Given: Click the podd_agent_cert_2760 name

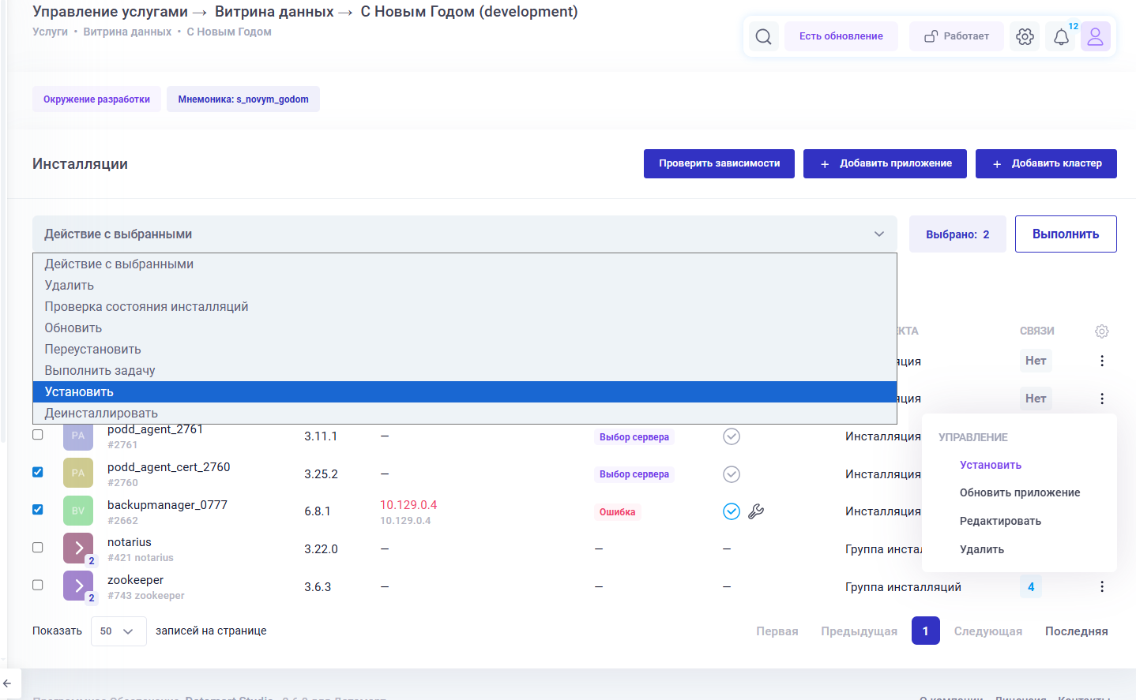Looking at the screenshot, I should tap(169, 467).
